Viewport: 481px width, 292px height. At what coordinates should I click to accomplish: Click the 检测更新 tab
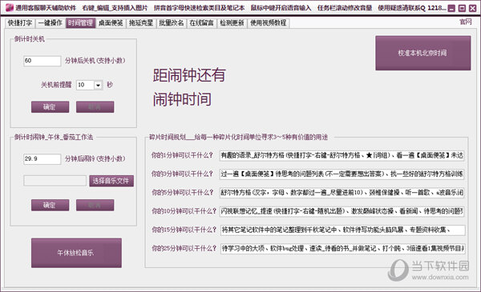(x=232, y=23)
